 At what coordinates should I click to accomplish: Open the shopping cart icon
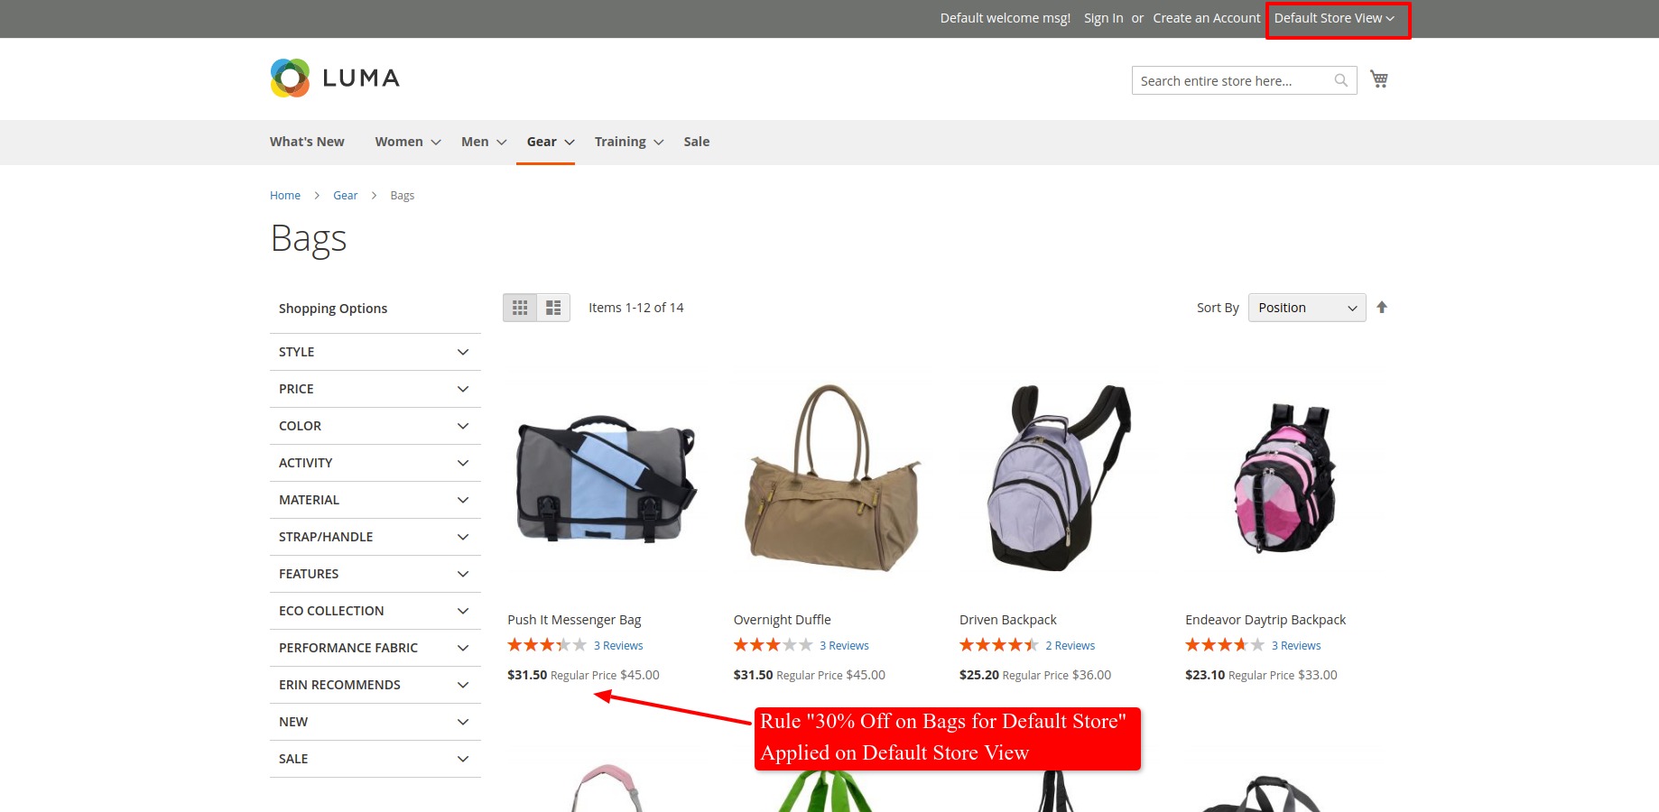[1379, 79]
